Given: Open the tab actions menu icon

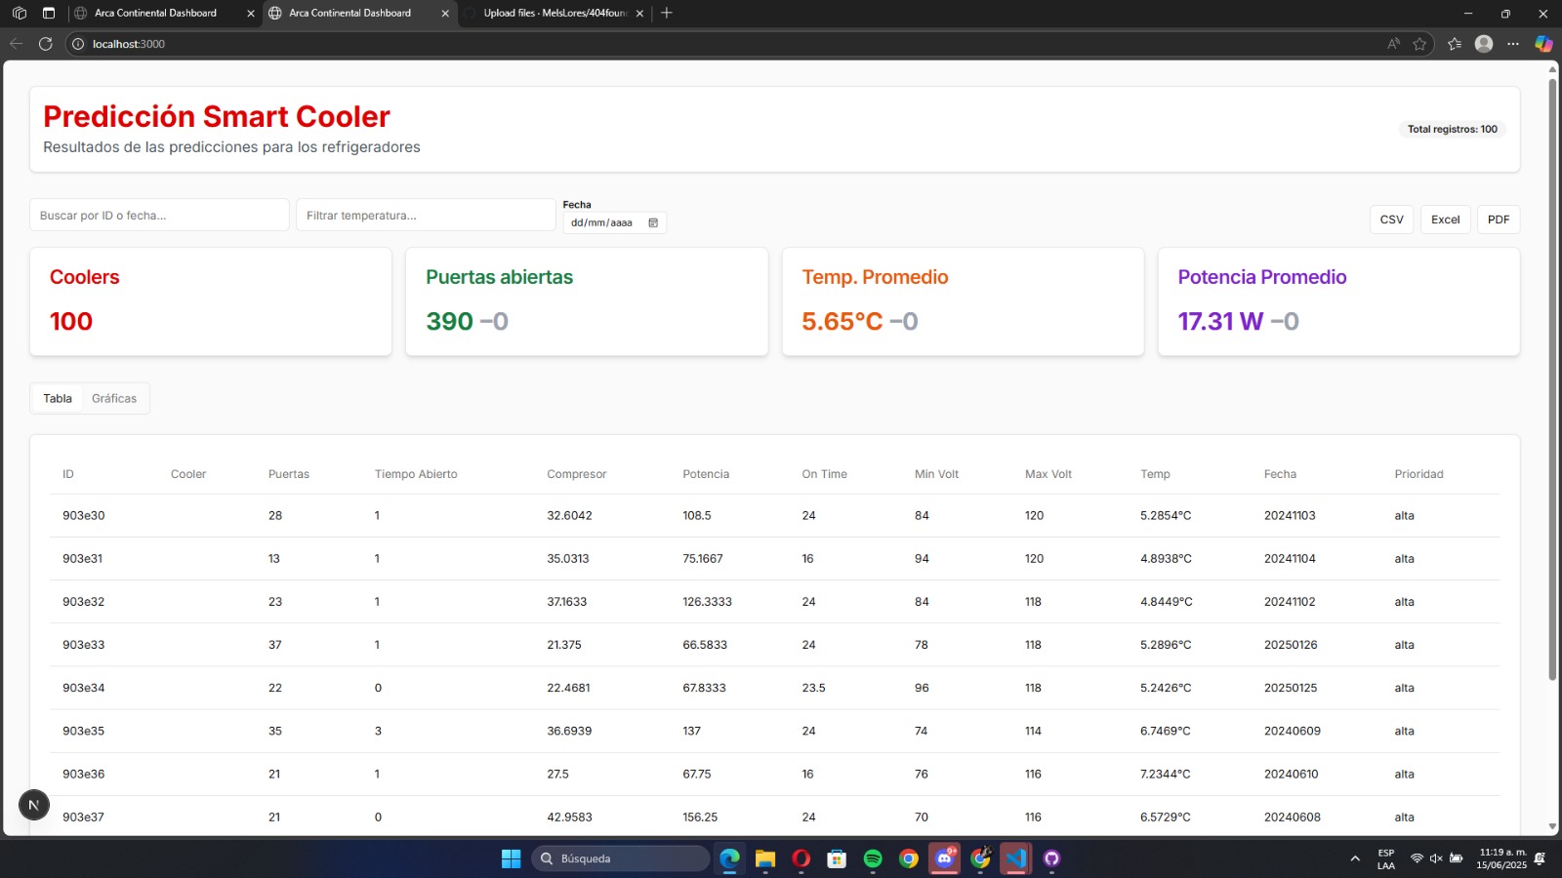Looking at the screenshot, I should point(49,14).
